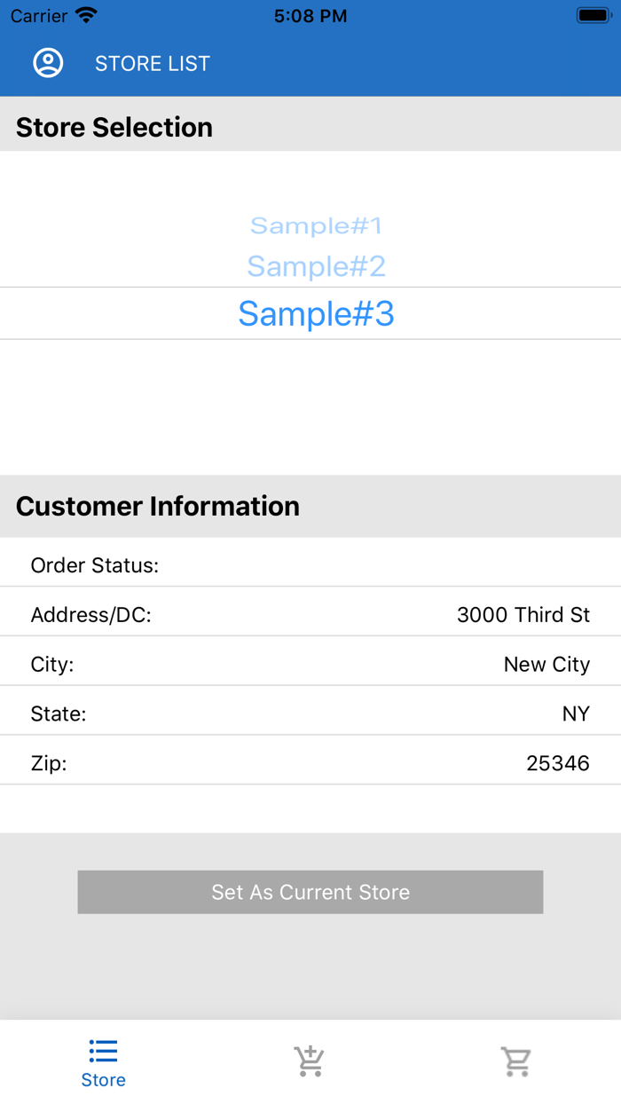Screen dimensions: 621x1104
Task: Select the 3000 Third St address value
Action: [523, 615]
